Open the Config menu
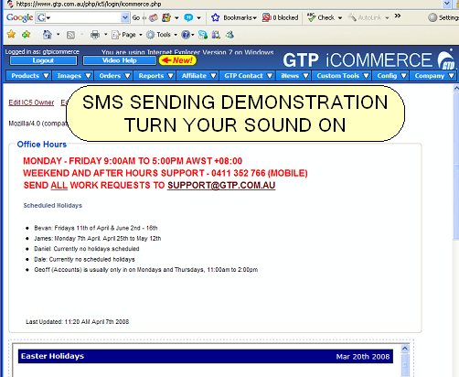 tap(390, 76)
